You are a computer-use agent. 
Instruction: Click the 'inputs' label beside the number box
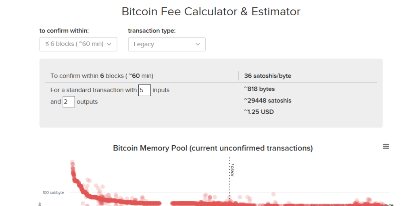161,90
